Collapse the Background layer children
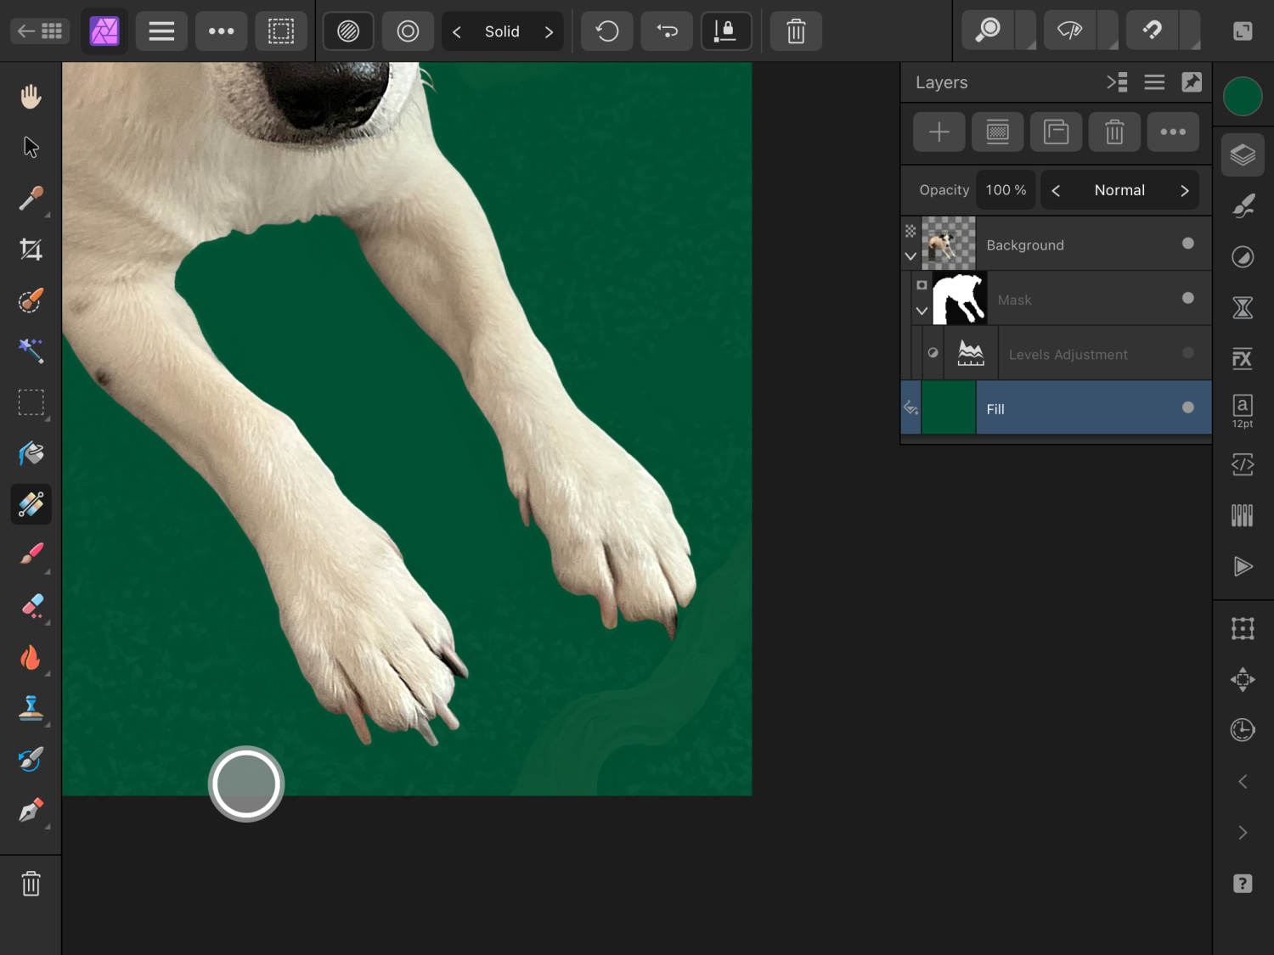Screen dimensions: 1274x955 pos(910,256)
